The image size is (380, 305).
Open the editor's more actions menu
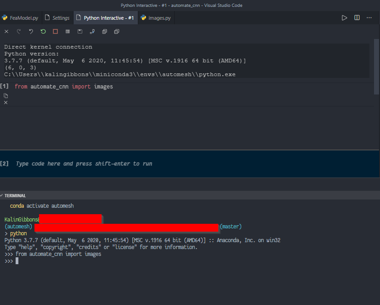coord(369,17)
